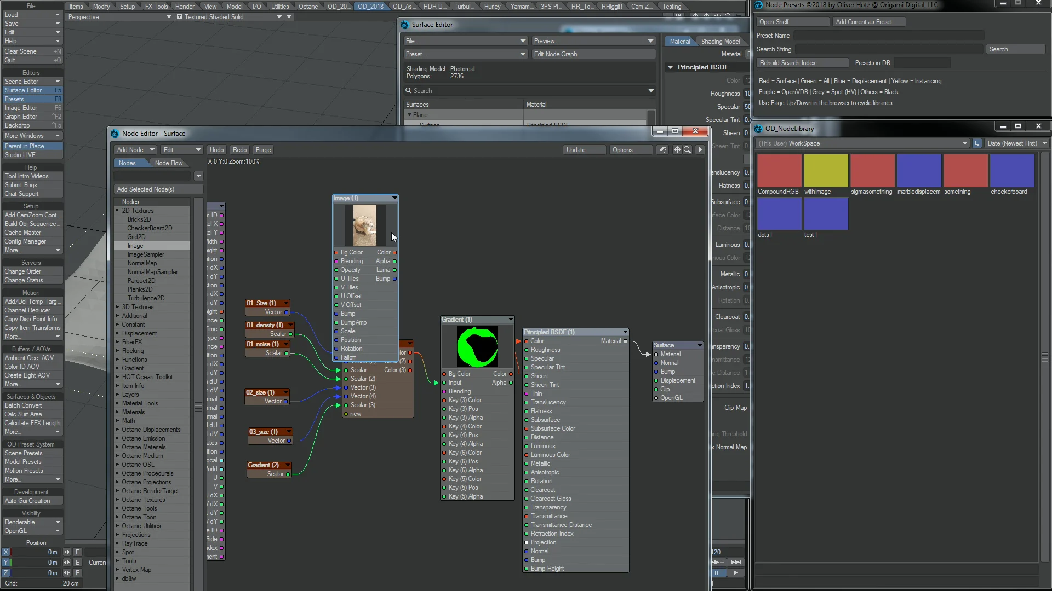The image size is (1052, 591).
Task: Open the Add Node dropdown
Action: (135, 150)
